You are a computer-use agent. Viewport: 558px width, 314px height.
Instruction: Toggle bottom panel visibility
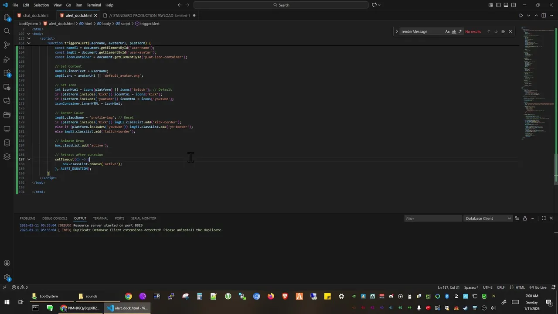coord(506,5)
